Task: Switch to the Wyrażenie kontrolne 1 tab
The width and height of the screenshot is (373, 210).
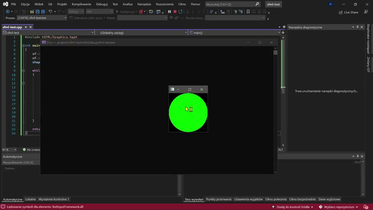Action: 54,199
